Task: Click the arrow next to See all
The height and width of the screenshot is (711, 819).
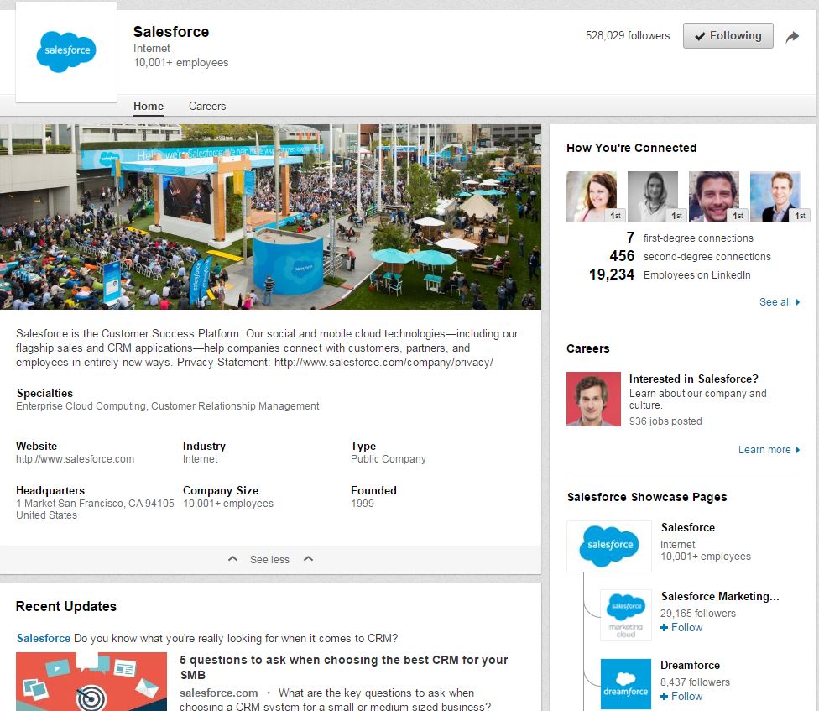Action: click(x=797, y=302)
